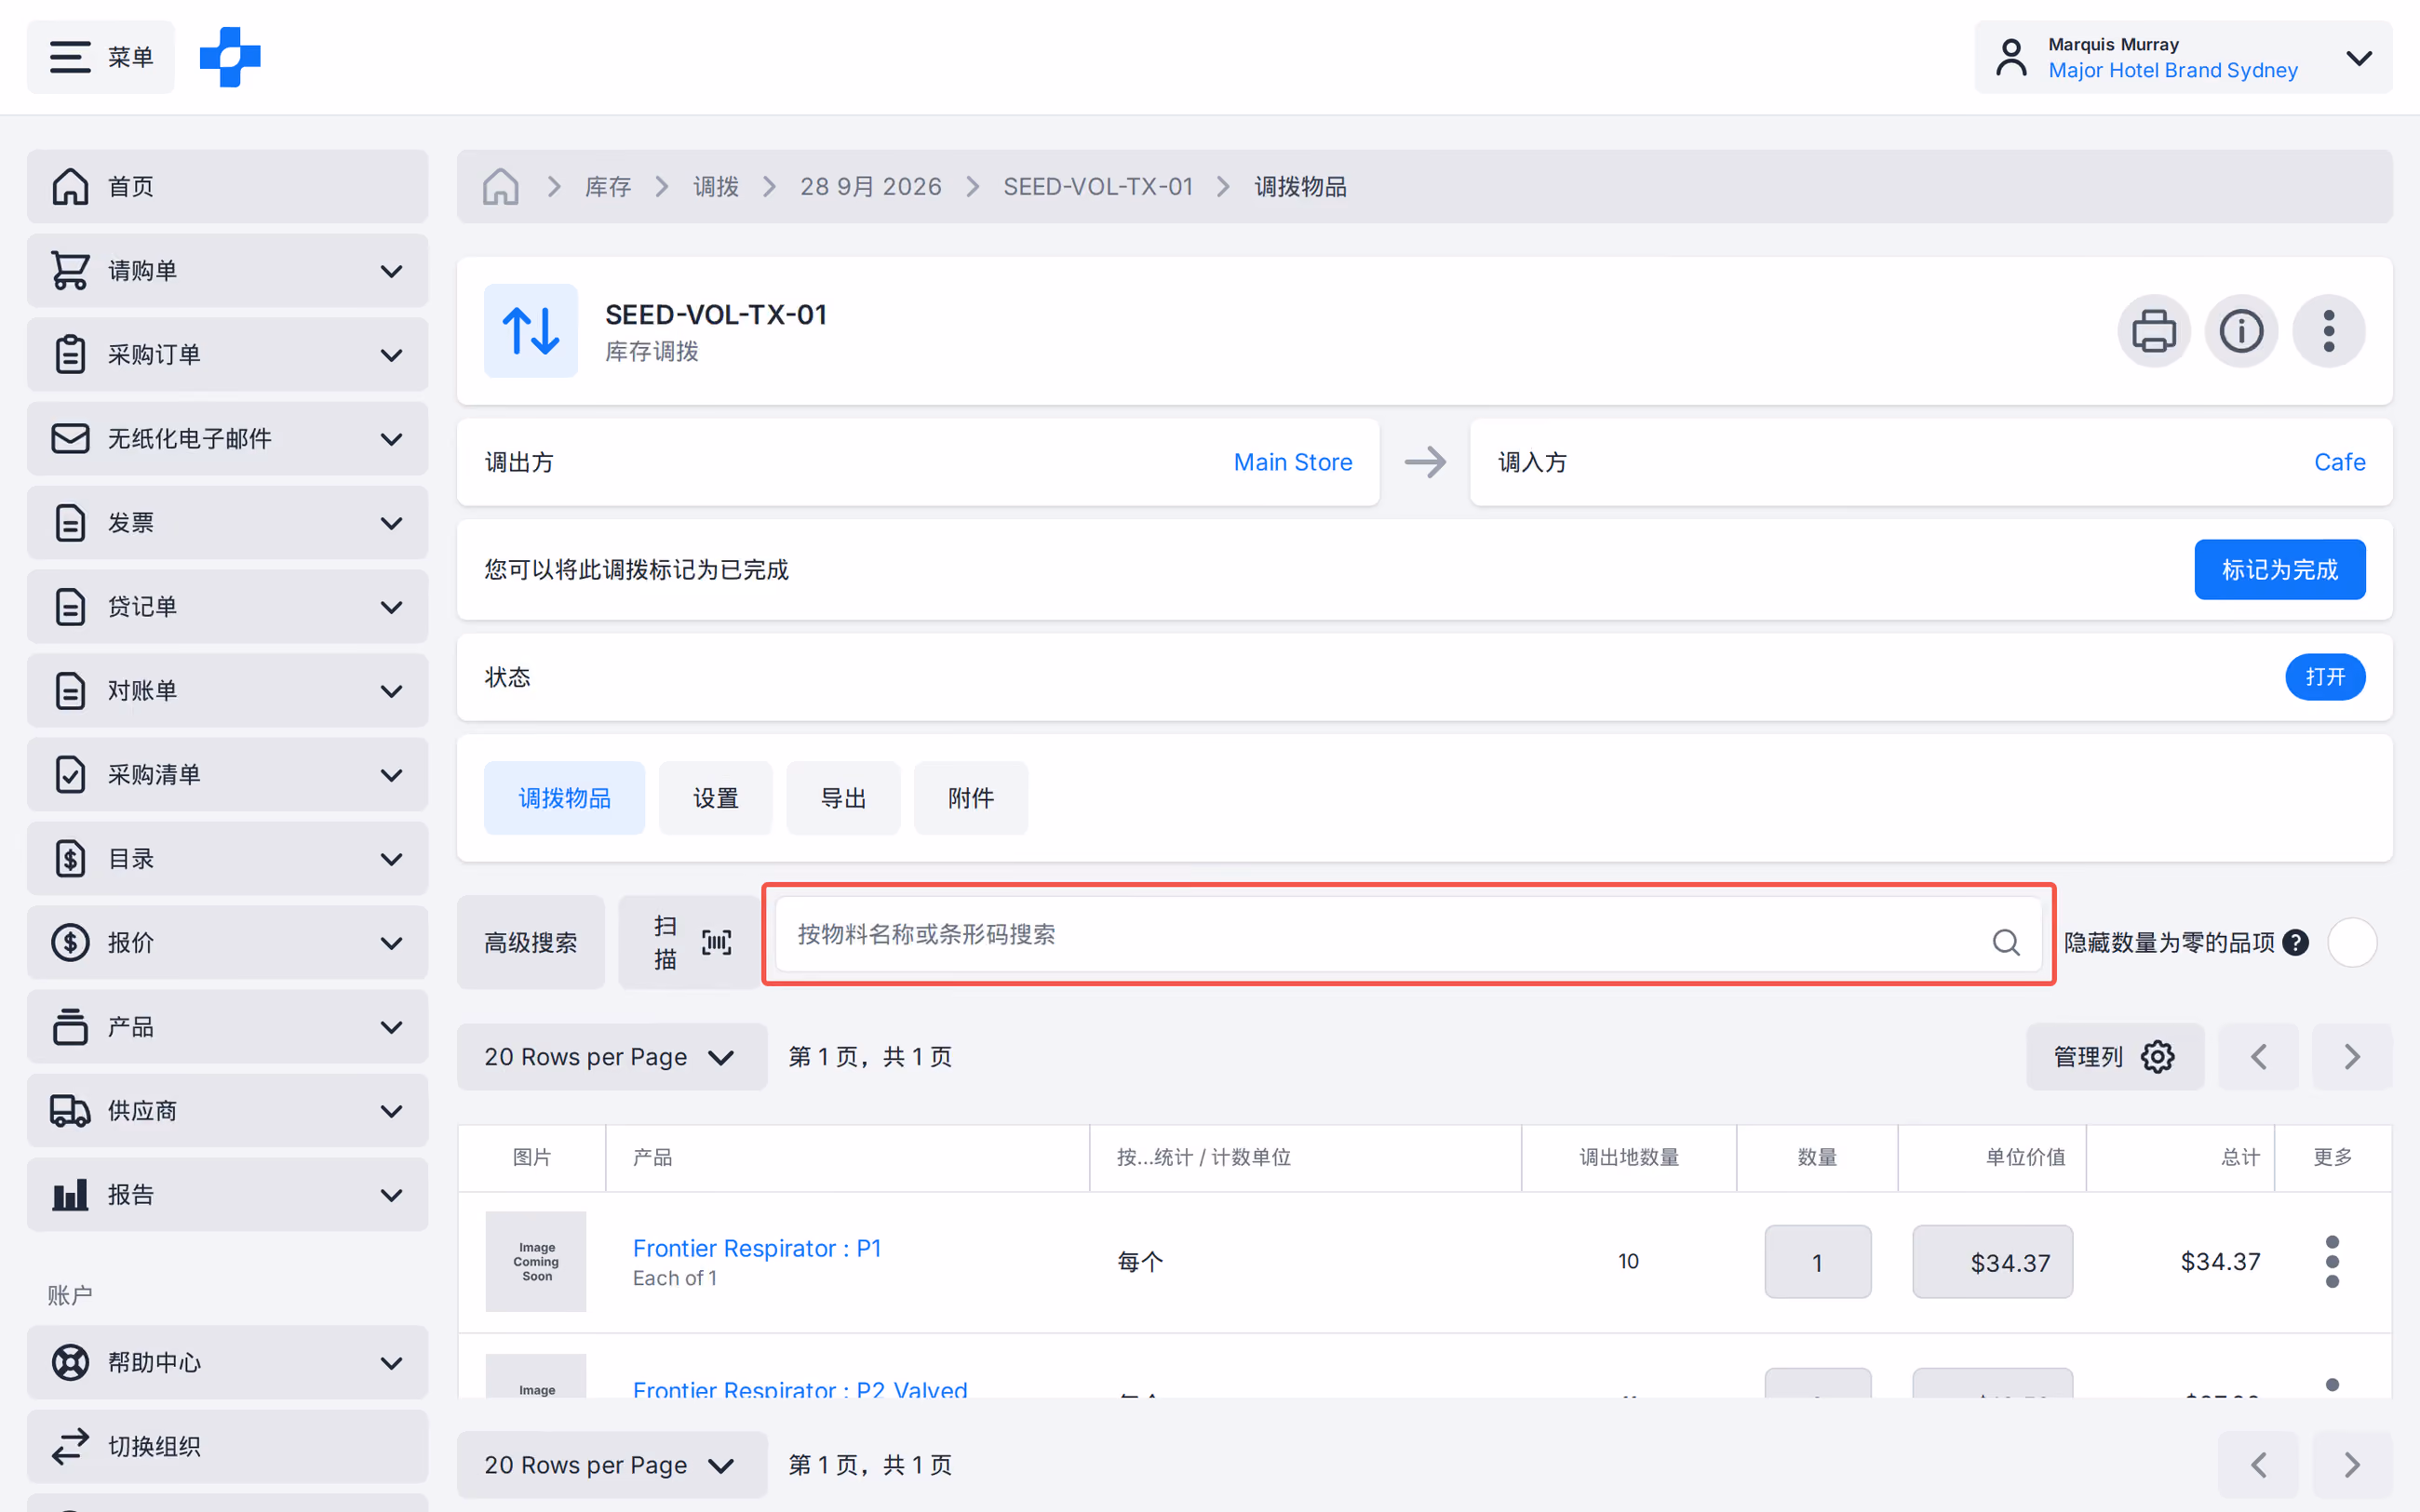Image resolution: width=2420 pixels, height=1512 pixels.
Task: Expand the 发票 sidebar menu
Action: pos(228,523)
